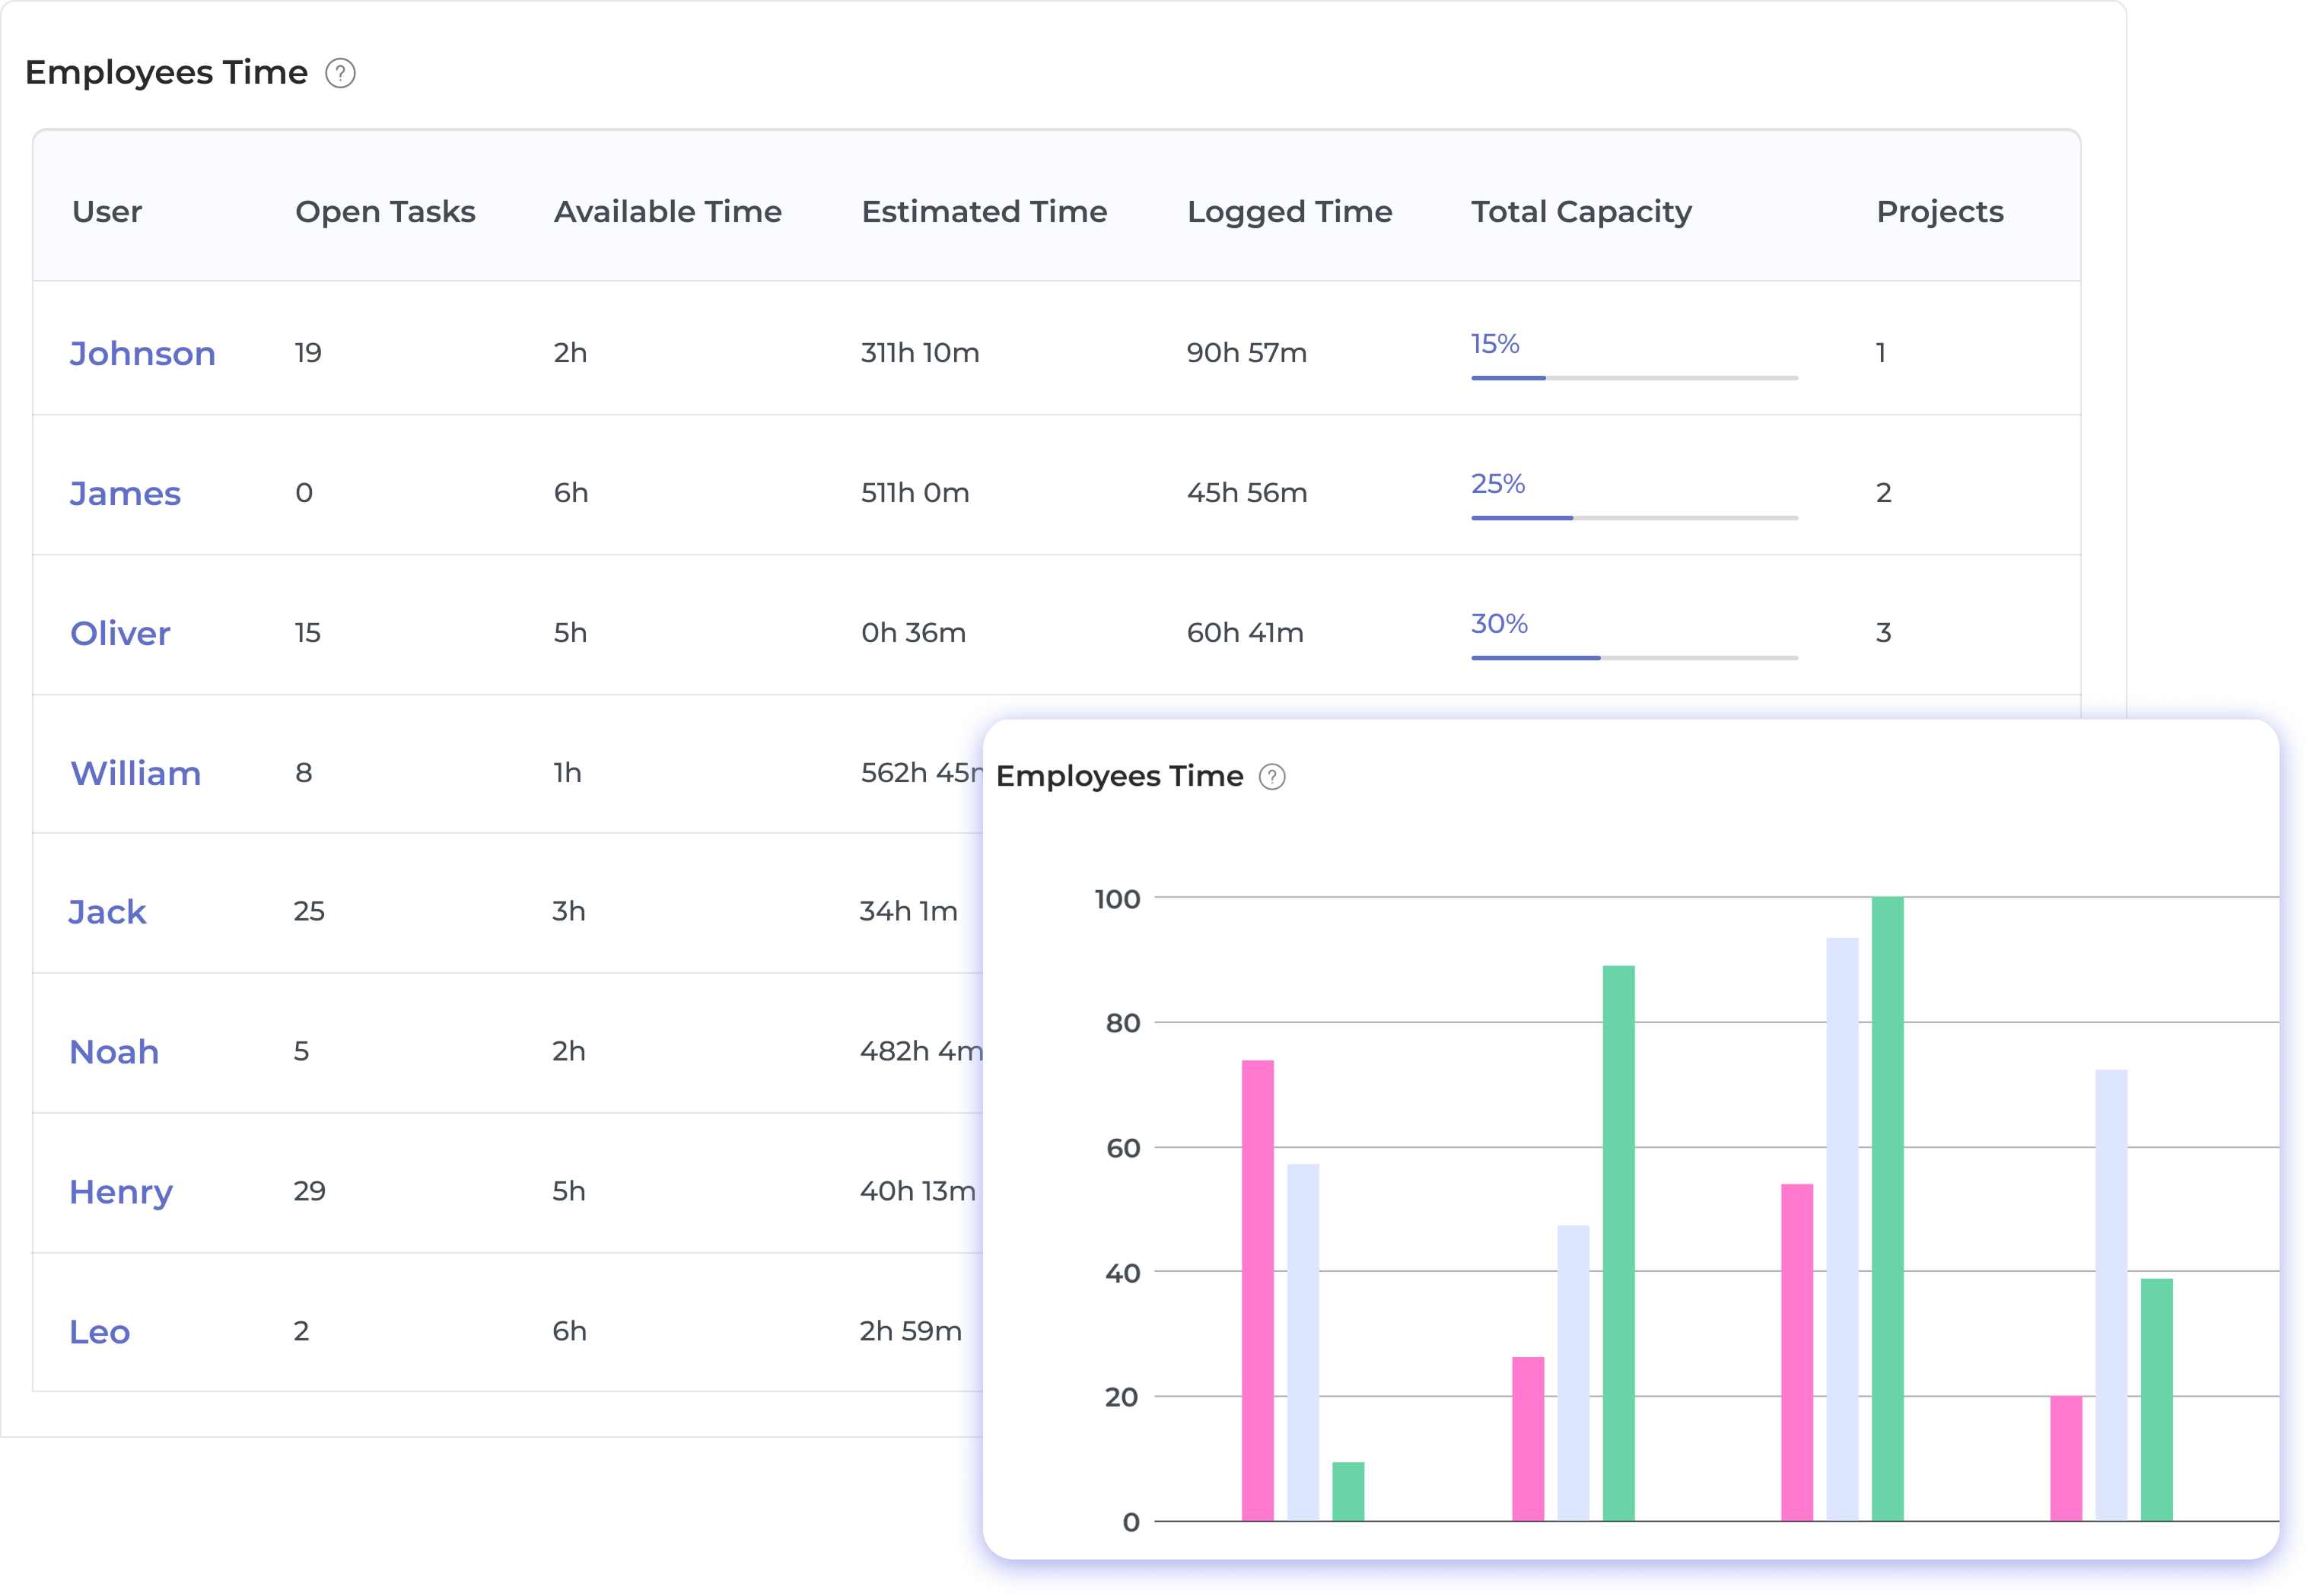Click the question mark icon on the chart panel
Image resolution: width=2310 pixels, height=1596 pixels.
pos(1272,775)
